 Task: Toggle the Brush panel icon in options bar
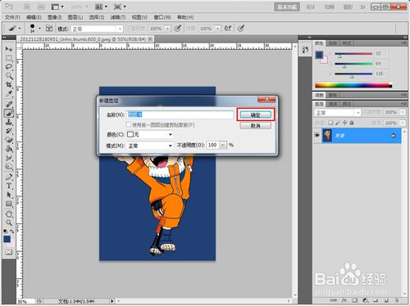49,28
